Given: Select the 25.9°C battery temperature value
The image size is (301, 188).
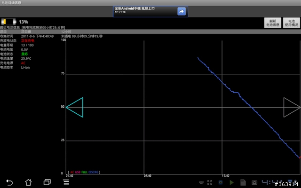Looking at the screenshot, I should (26, 59).
